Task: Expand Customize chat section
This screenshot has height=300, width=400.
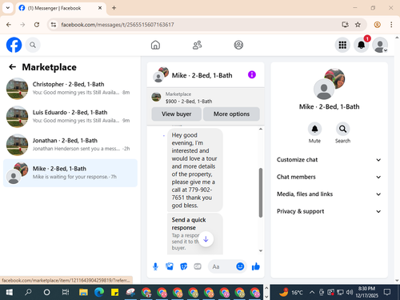Action: pos(329,160)
